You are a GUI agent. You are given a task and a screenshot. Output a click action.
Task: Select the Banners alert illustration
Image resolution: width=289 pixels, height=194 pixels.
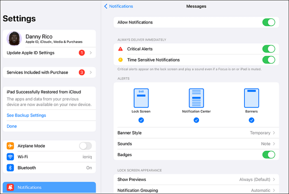251,98
